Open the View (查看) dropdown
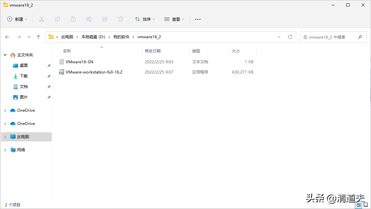Viewport: 371px width, 209px height. [x=174, y=19]
